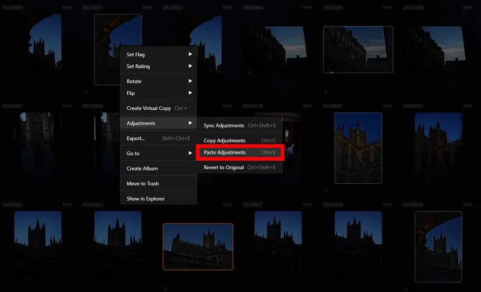Choose the DSC00057 photo thumbnail
This screenshot has height=292, width=481.
38,147
